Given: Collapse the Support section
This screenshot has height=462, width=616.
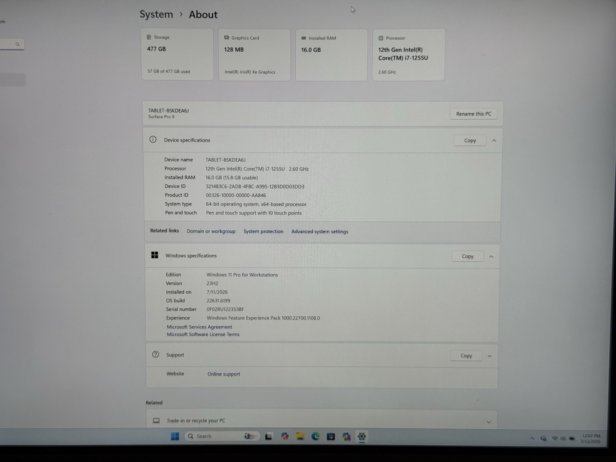Looking at the screenshot, I should [490, 356].
